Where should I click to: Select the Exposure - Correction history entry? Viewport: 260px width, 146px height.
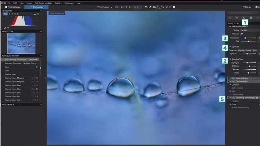click(x=21, y=63)
